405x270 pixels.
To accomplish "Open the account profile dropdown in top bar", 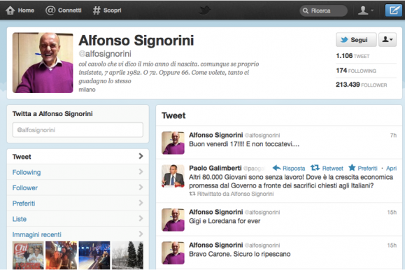I will [x=365, y=10].
